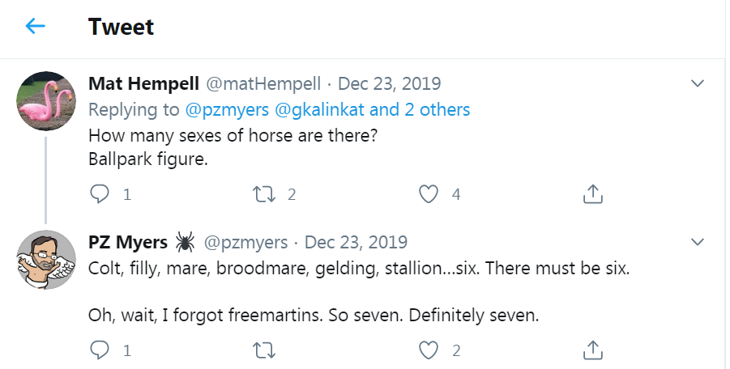Viewport: 730px width, 369px height.
Task: View PZ Myers' avatar profile
Action: coord(46,259)
